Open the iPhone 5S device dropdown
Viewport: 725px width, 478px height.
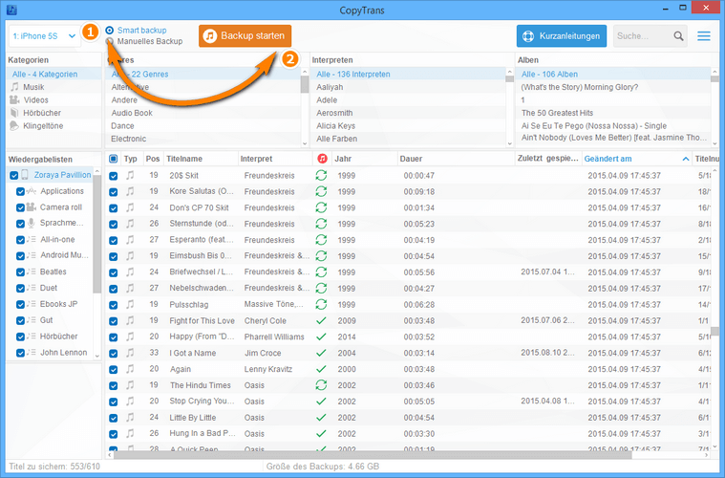[44, 36]
